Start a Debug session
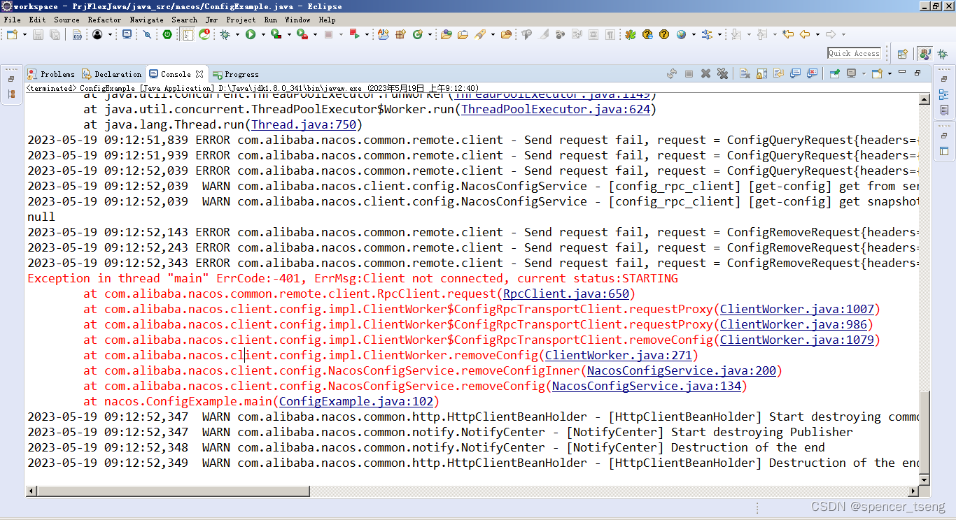956x520 pixels. click(x=225, y=34)
